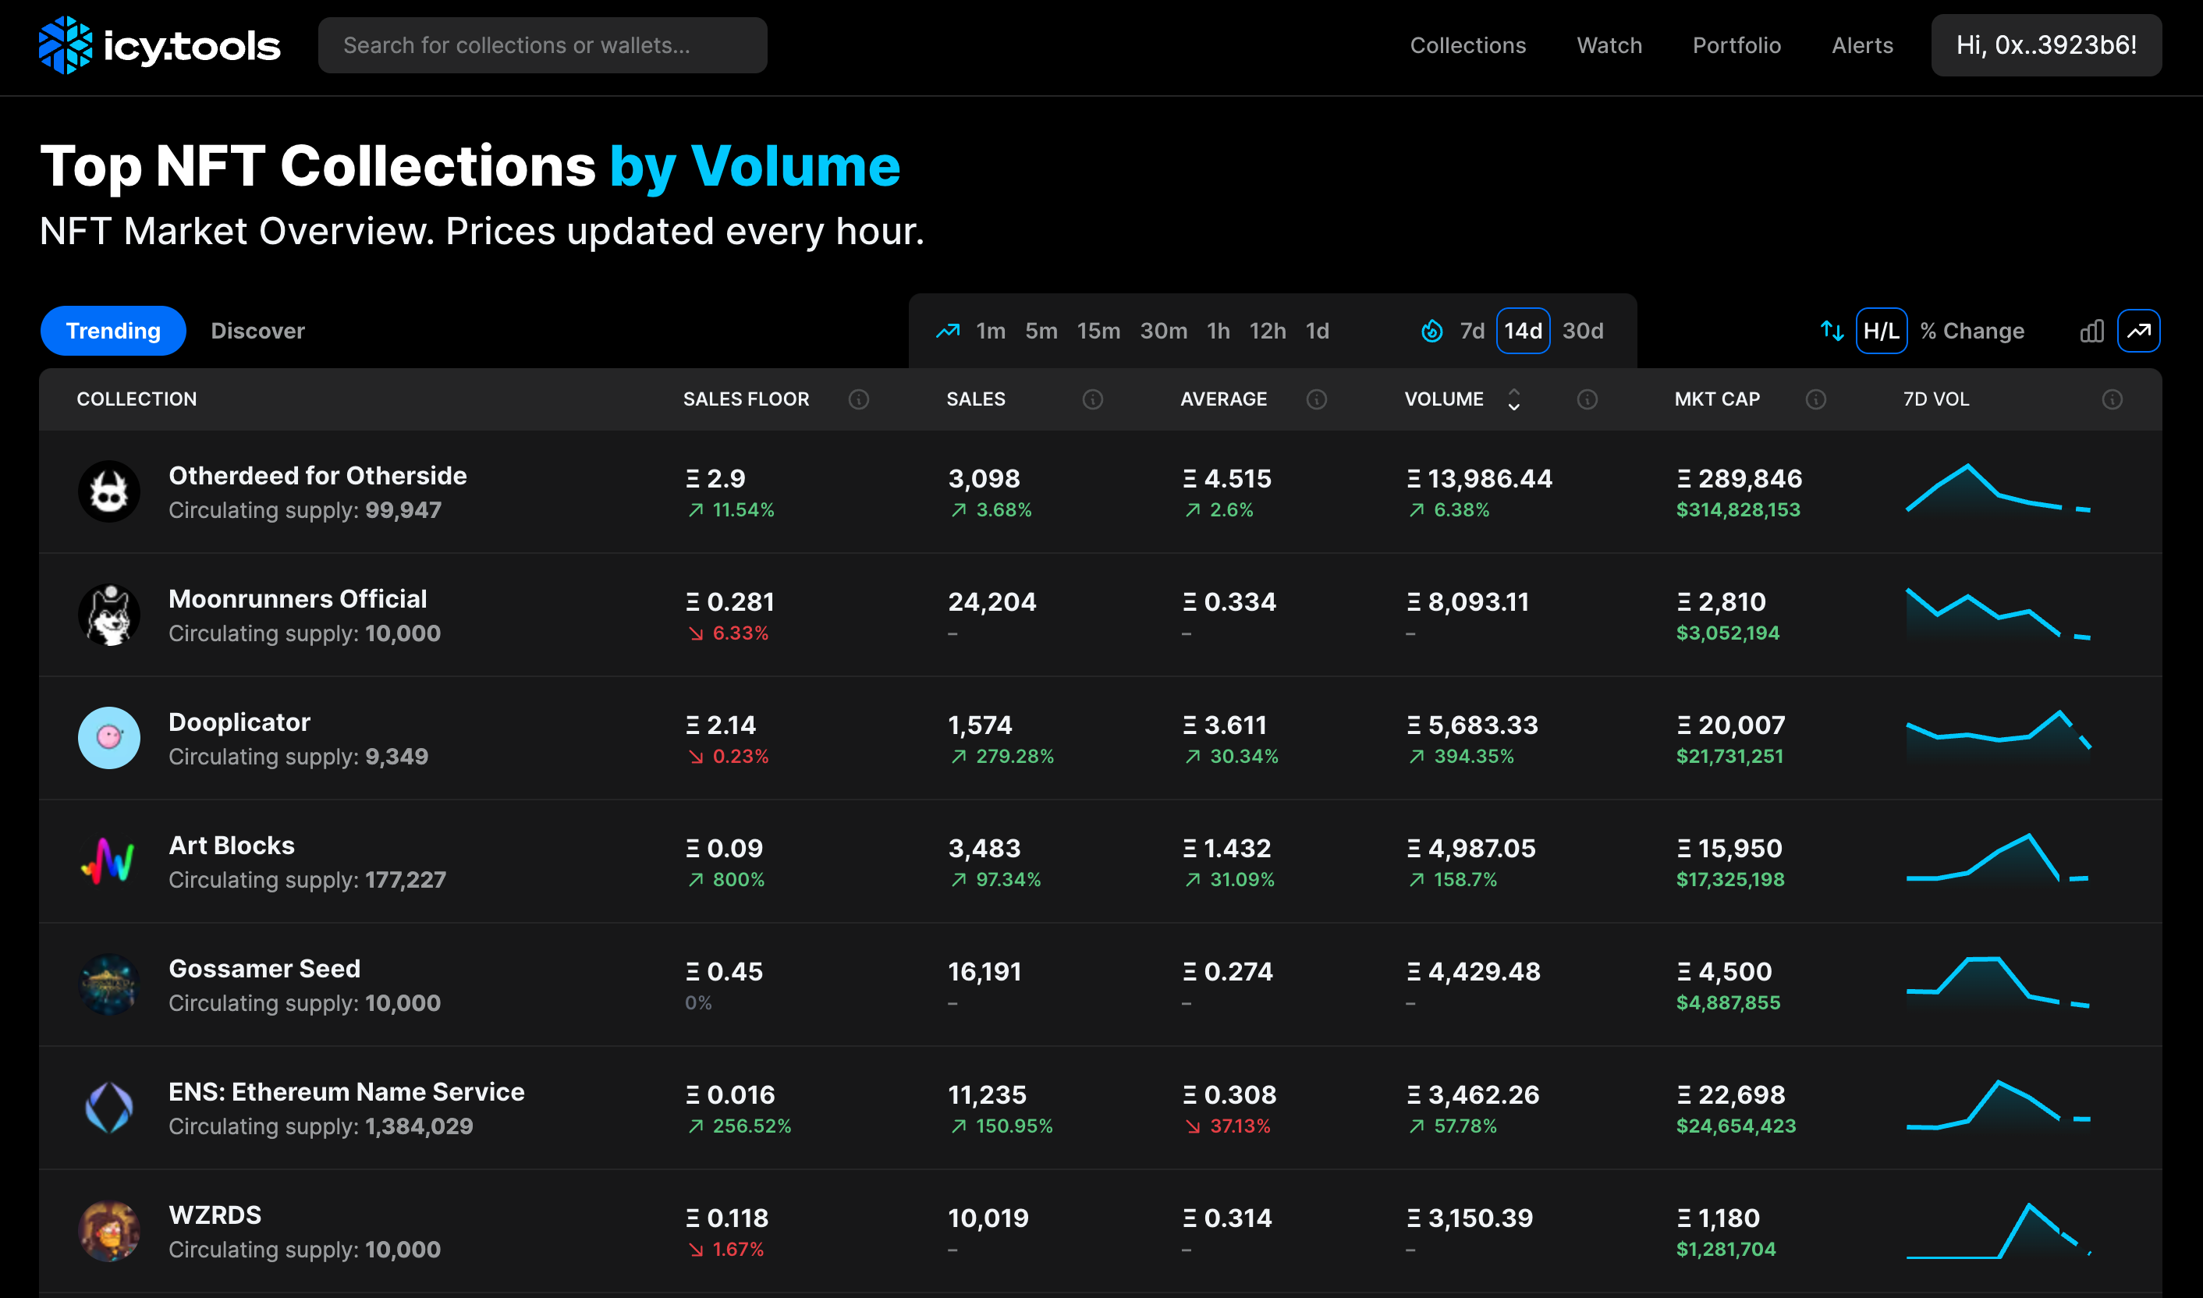This screenshot has height=1298, width=2203.
Task: Select the 7d time range
Action: point(1472,331)
